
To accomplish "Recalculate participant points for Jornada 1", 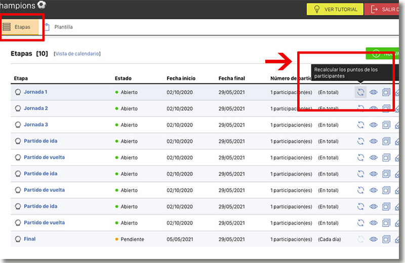I will [360, 92].
